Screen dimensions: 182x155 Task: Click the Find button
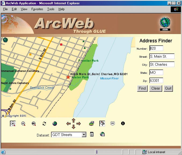[142, 88]
